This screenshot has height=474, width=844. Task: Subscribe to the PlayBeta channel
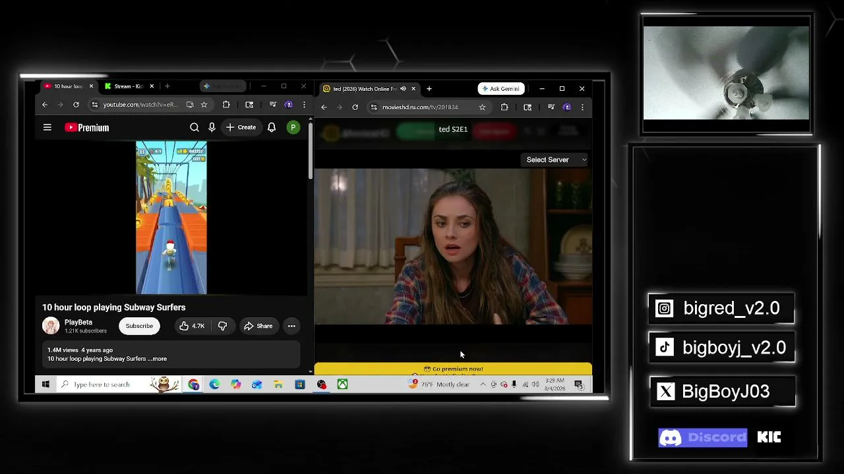[x=139, y=326]
